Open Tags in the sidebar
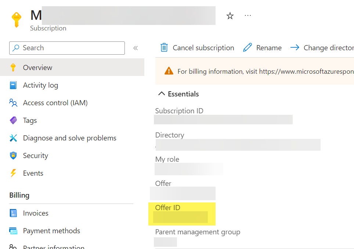The image size is (354, 249). 30,120
